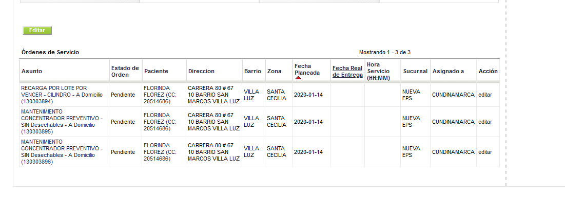Click editar for order 130303894
Screen dimensions: 565x203
pyautogui.click(x=485, y=95)
